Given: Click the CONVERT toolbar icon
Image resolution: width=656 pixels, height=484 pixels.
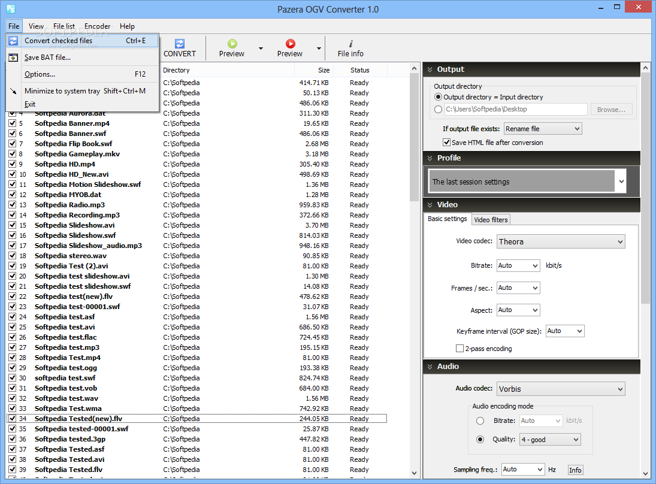Looking at the screenshot, I should pyautogui.click(x=180, y=44).
